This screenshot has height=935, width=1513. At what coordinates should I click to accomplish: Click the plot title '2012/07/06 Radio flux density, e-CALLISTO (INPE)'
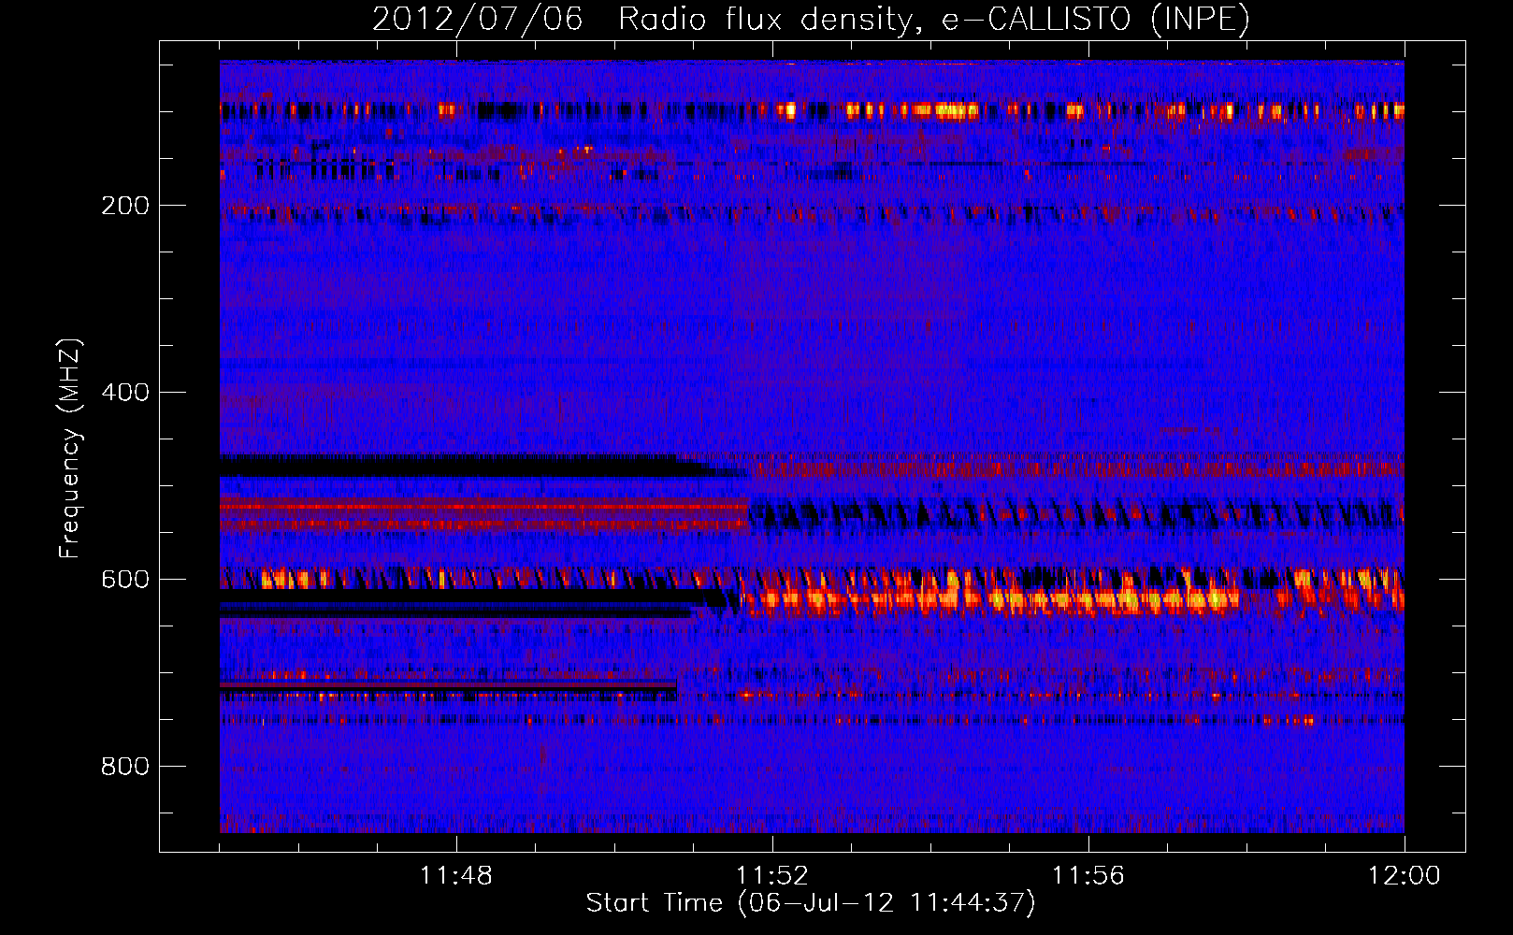(811, 19)
